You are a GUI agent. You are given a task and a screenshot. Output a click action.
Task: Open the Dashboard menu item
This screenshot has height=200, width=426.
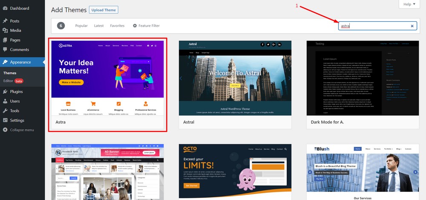(x=22, y=8)
